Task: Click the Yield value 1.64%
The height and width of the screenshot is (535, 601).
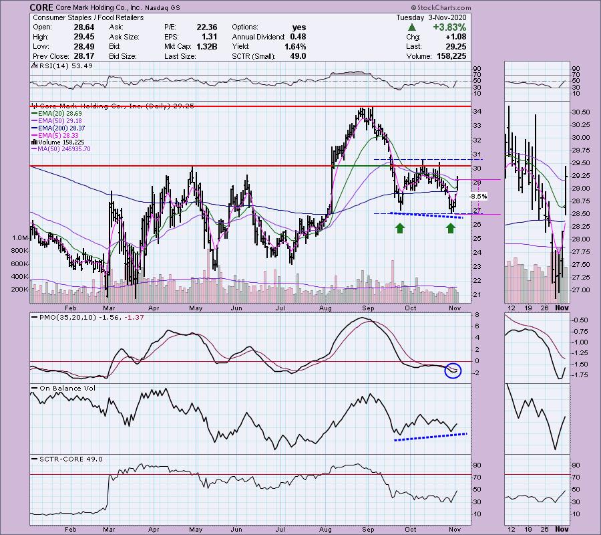Action: tap(295, 46)
